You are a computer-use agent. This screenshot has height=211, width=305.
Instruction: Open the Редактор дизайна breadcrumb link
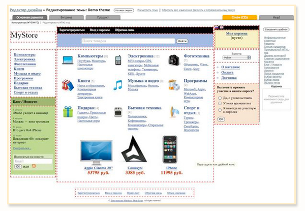coord(26,10)
